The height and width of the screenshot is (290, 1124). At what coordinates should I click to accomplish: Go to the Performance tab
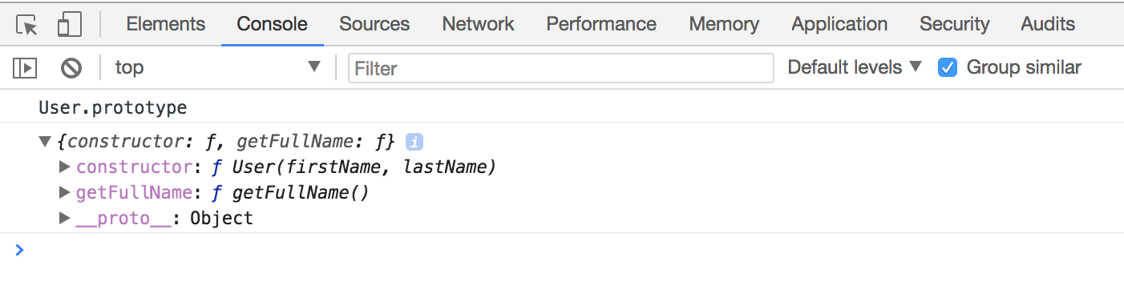(601, 24)
